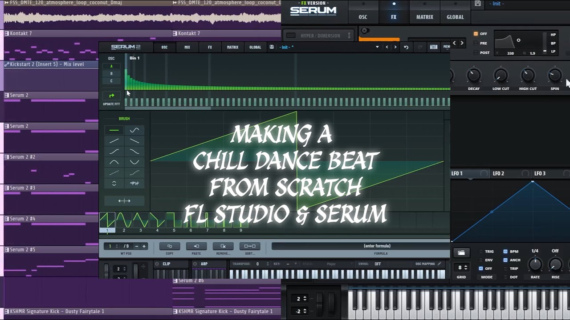Adjust the Decay knob

pyautogui.click(x=474, y=75)
